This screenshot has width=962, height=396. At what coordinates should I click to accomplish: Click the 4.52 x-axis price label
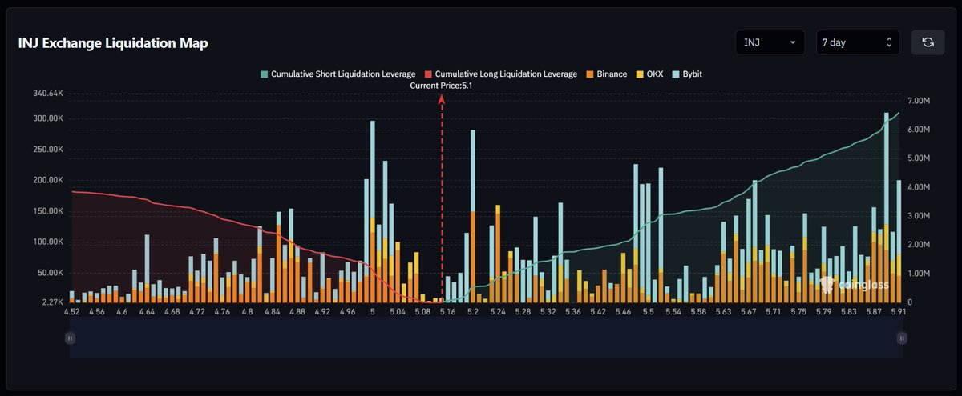(x=72, y=313)
